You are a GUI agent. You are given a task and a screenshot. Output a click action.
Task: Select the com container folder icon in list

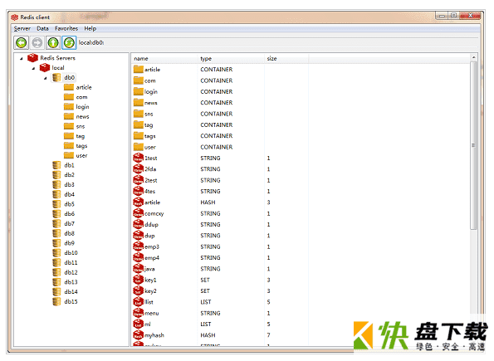[x=139, y=80]
